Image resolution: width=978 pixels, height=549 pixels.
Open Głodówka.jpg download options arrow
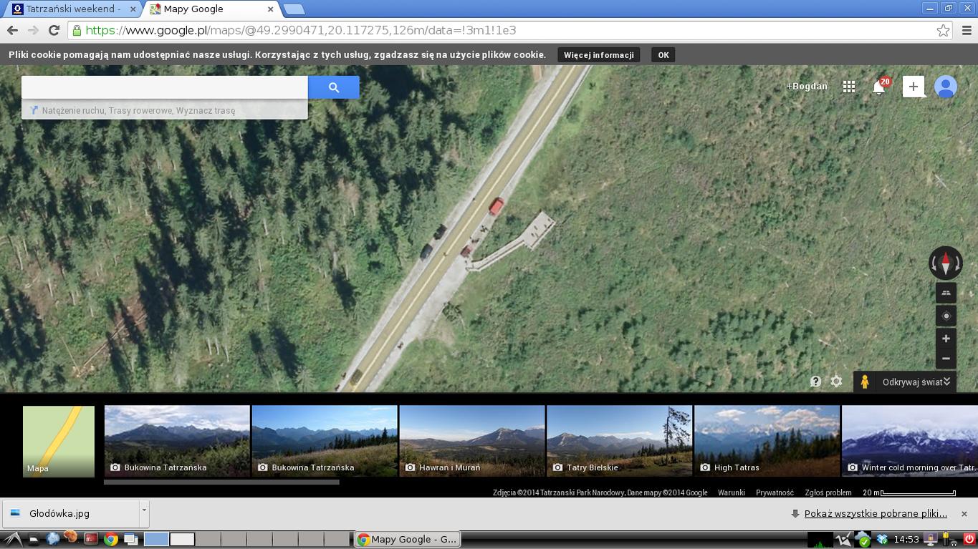pos(144,511)
